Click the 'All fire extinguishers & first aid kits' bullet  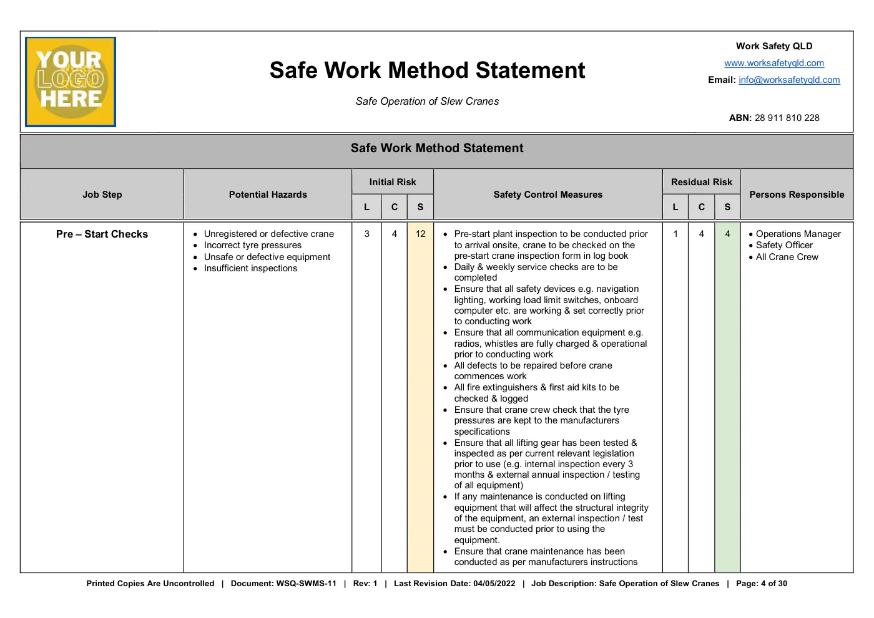(537, 393)
